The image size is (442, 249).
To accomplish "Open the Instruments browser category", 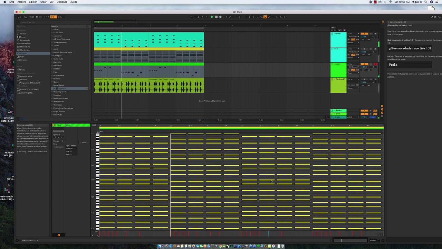I will click(25, 40).
